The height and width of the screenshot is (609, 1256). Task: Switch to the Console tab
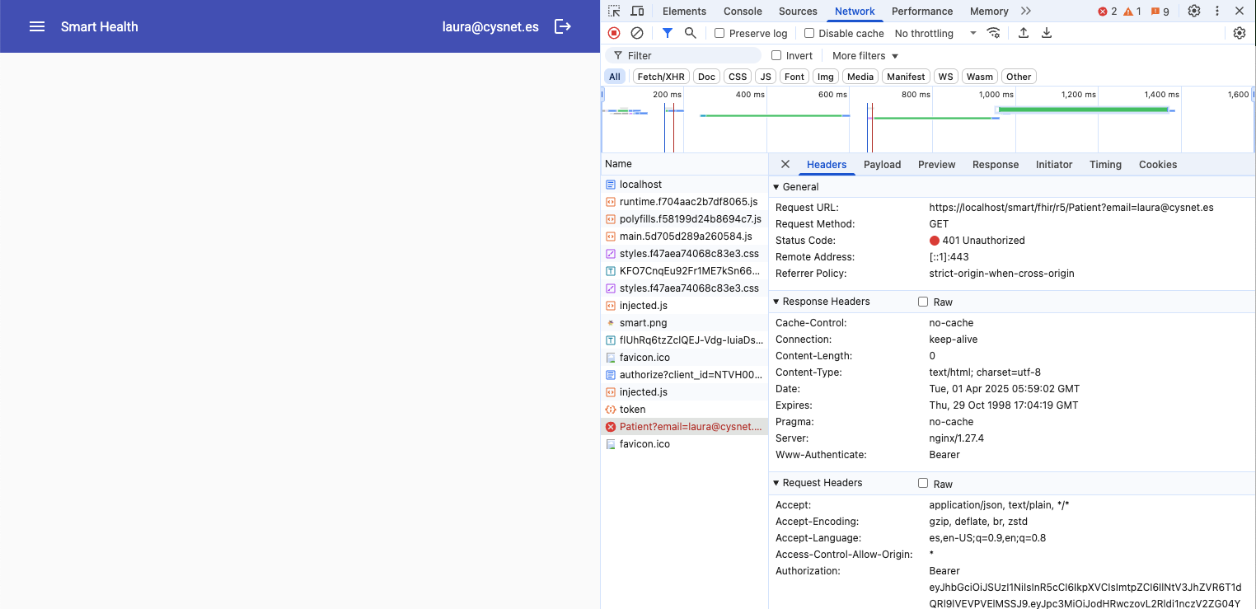pyautogui.click(x=743, y=11)
